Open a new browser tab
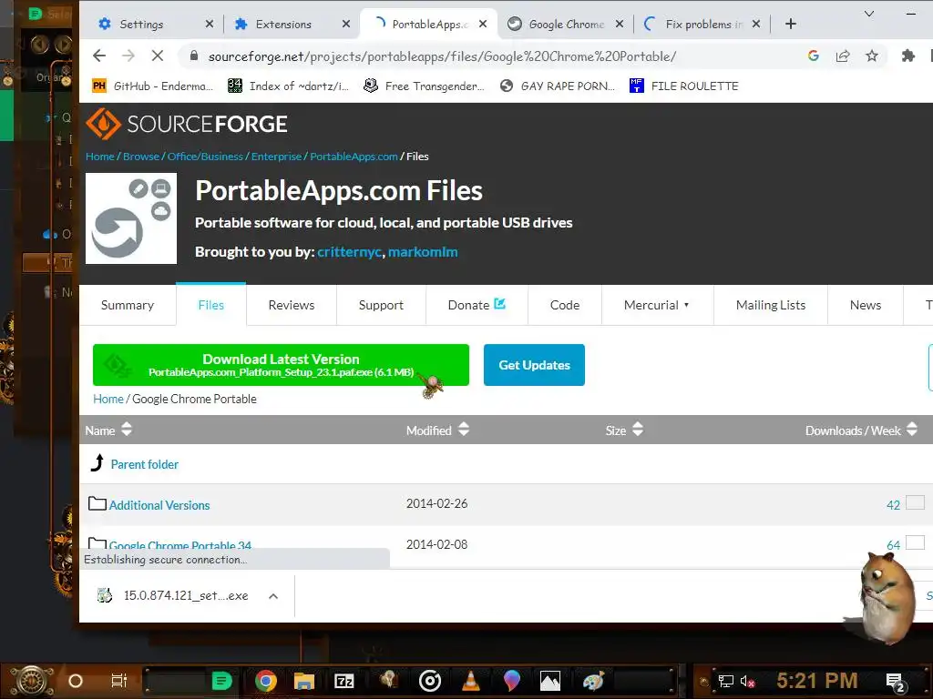933x699 pixels. pyautogui.click(x=791, y=24)
